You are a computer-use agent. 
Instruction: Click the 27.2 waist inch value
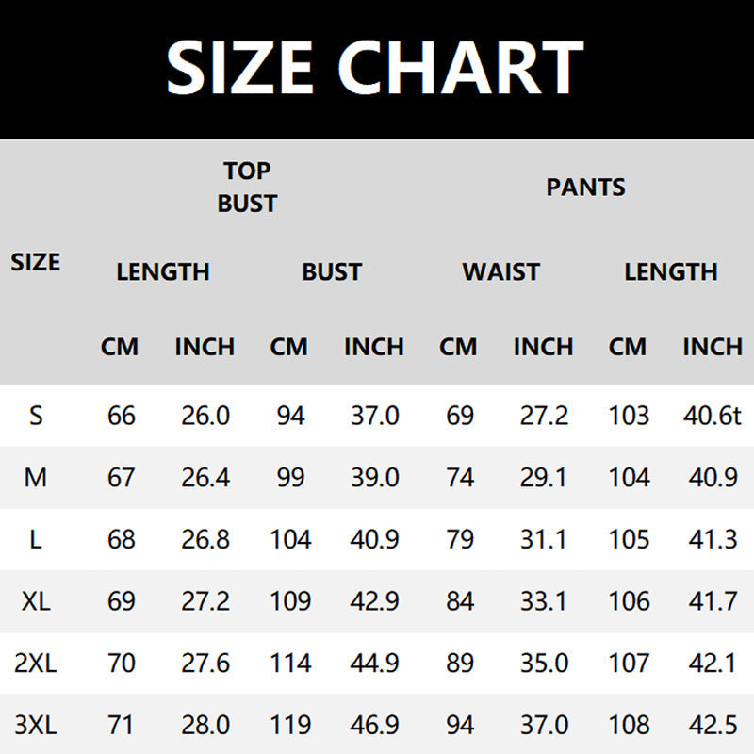pos(544,416)
